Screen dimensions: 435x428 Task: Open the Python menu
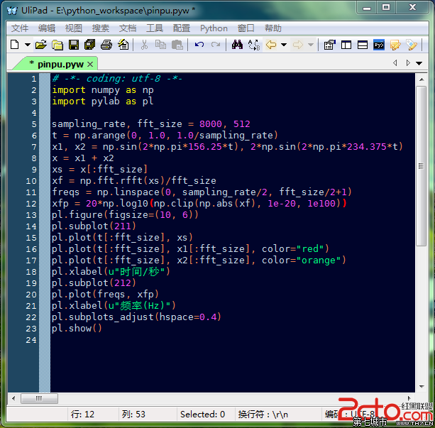point(214,28)
